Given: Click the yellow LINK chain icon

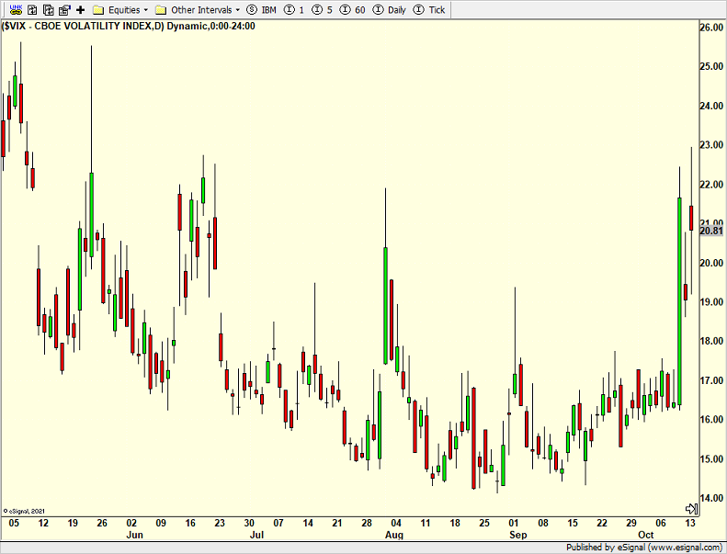Looking at the screenshot, I should pos(16,9).
